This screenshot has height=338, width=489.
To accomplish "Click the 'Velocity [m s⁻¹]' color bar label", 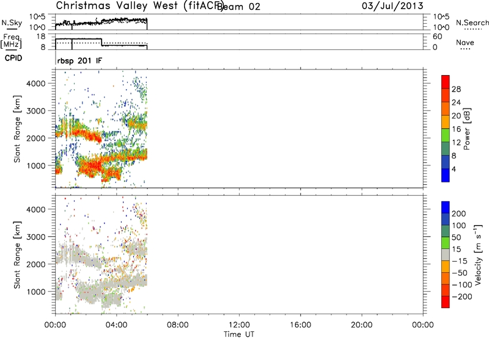I will (x=479, y=254).
